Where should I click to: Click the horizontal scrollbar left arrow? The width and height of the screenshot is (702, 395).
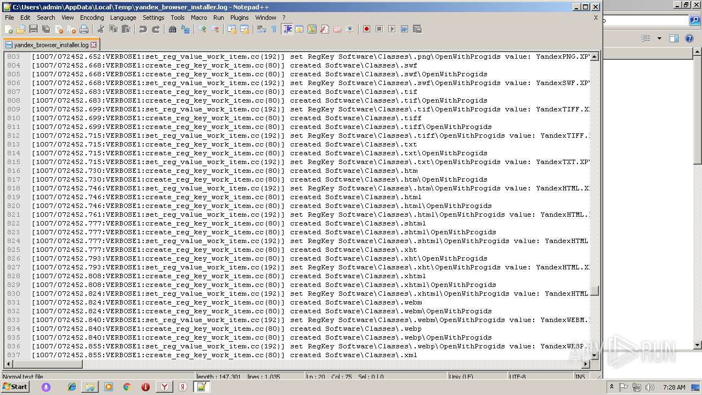(8, 364)
